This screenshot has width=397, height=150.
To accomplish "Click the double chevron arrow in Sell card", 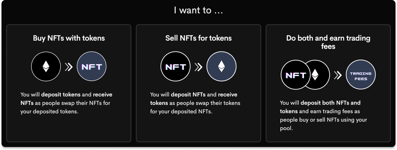I will pyautogui.click(x=199, y=67).
